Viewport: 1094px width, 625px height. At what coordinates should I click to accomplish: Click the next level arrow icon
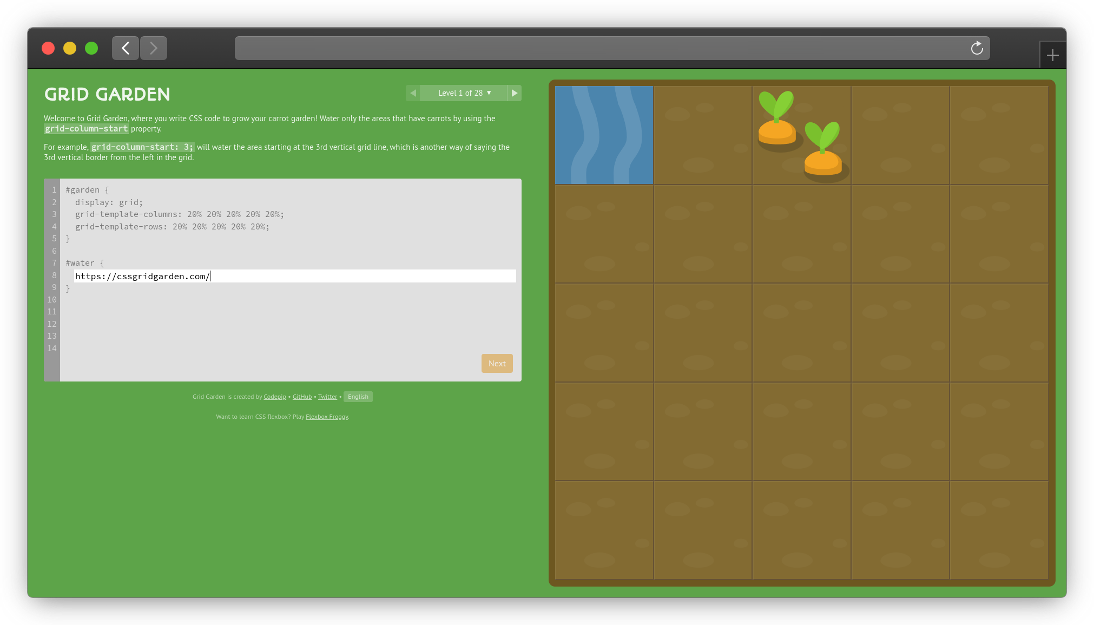coord(515,93)
